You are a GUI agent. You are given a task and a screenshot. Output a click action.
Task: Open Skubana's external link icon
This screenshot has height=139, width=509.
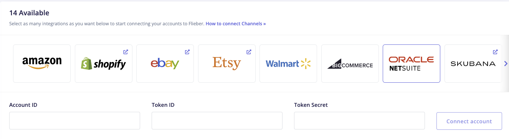(x=495, y=52)
